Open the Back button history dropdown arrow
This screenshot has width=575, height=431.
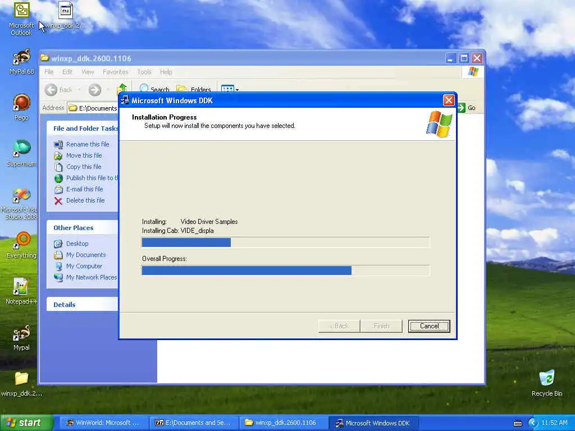(79, 89)
